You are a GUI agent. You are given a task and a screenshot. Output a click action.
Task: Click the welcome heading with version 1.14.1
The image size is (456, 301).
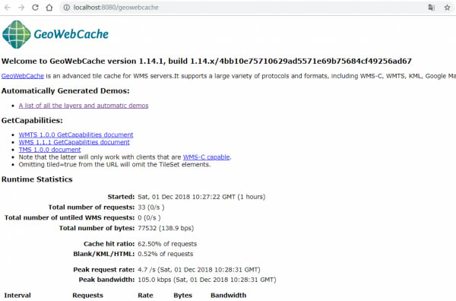pyautogui.click(x=207, y=61)
